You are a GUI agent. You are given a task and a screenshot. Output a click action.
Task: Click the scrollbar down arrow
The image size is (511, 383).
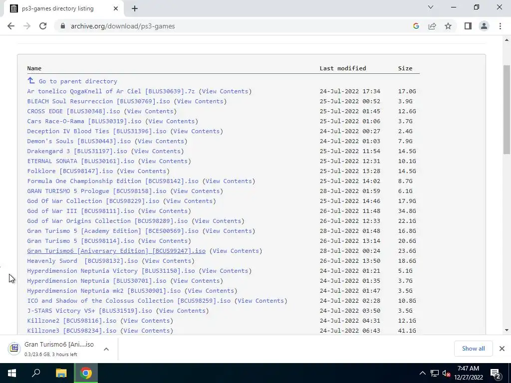[507, 330]
